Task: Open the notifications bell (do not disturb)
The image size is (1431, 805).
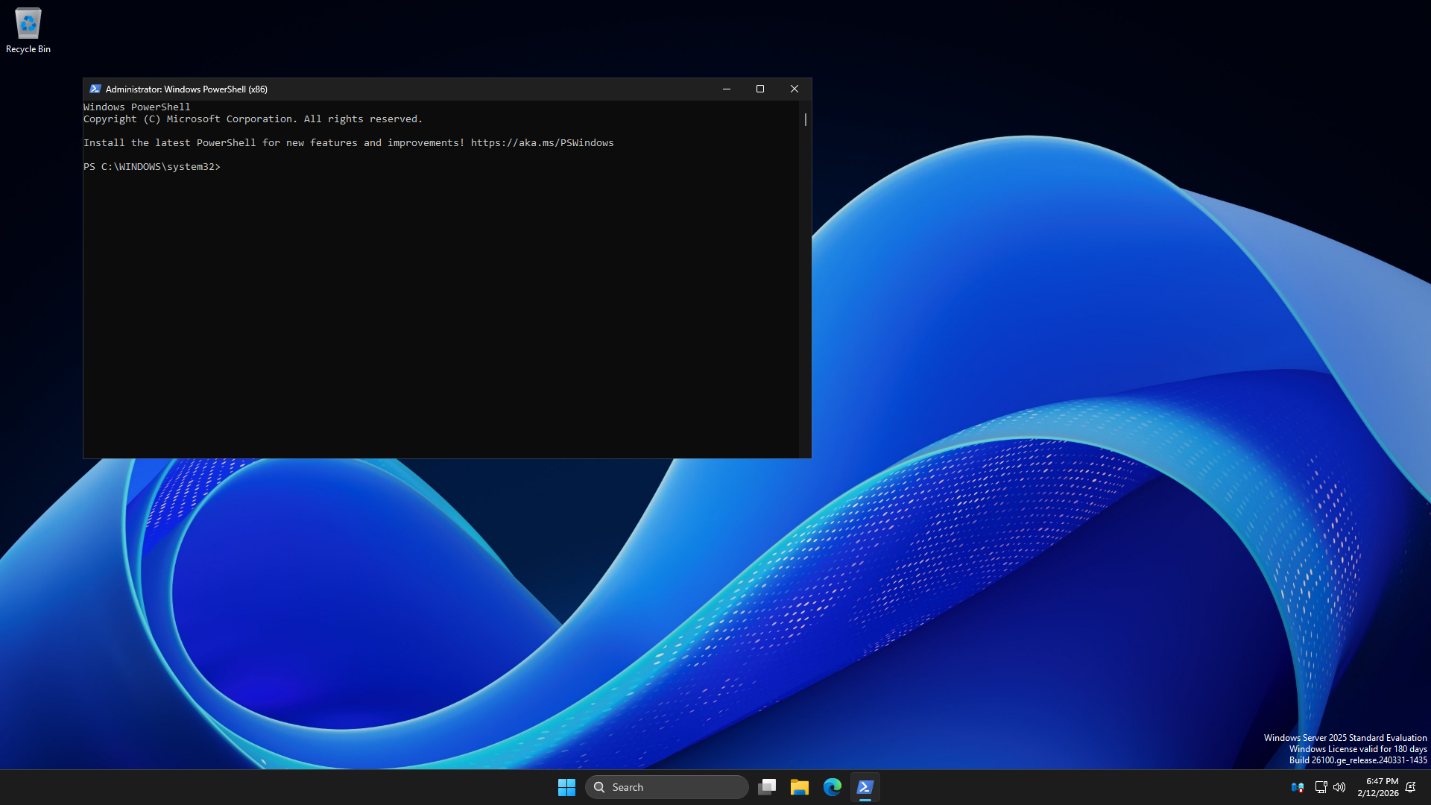Action: (x=1410, y=787)
